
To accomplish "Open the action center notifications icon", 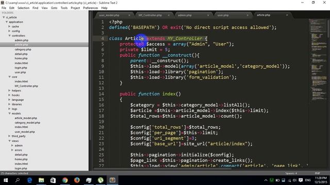I will pyautogui.click(x=301, y=180).
